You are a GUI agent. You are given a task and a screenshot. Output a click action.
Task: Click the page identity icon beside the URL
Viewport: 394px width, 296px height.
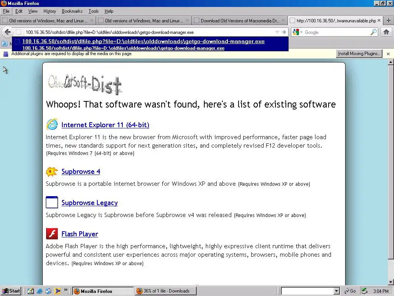18,32
